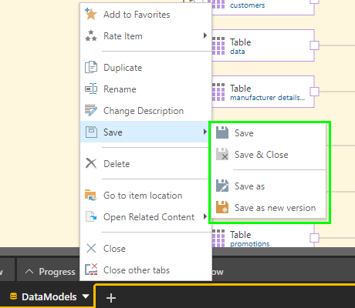Select the manufacturer details table node
355x308 pixels.
coord(263,92)
